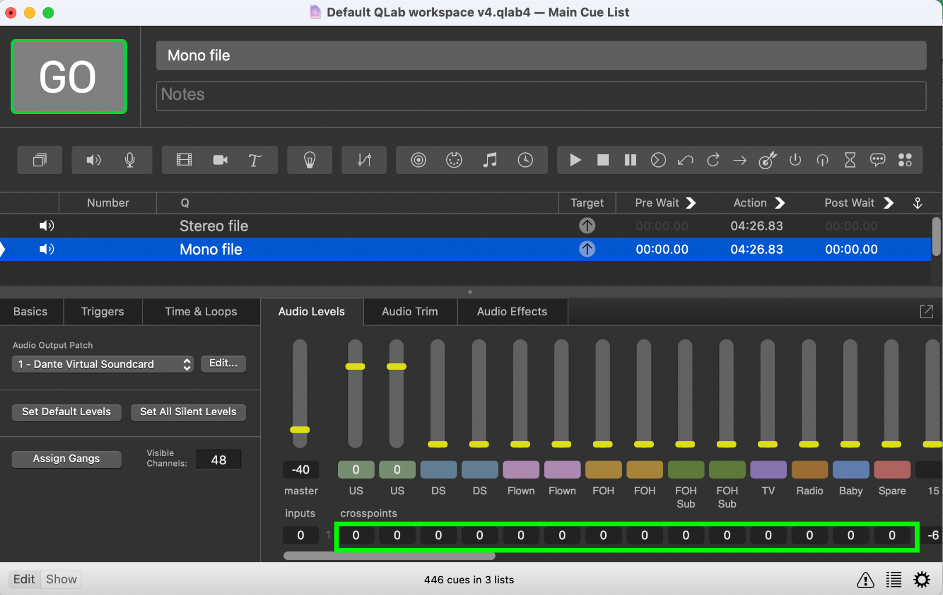Add a Target cue
Viewport: 943px width, 595px height.
(x=768, y=160)
